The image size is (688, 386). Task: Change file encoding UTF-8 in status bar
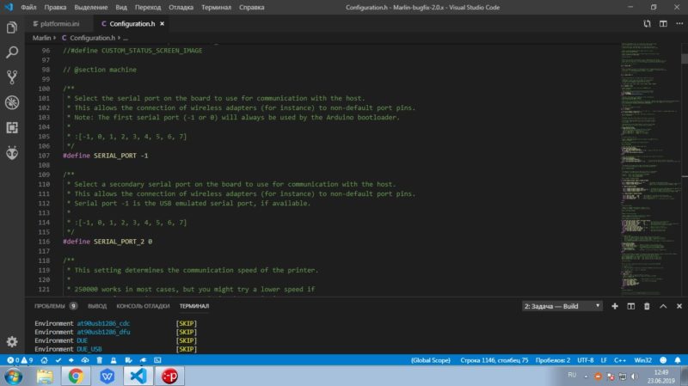(586, 360)
